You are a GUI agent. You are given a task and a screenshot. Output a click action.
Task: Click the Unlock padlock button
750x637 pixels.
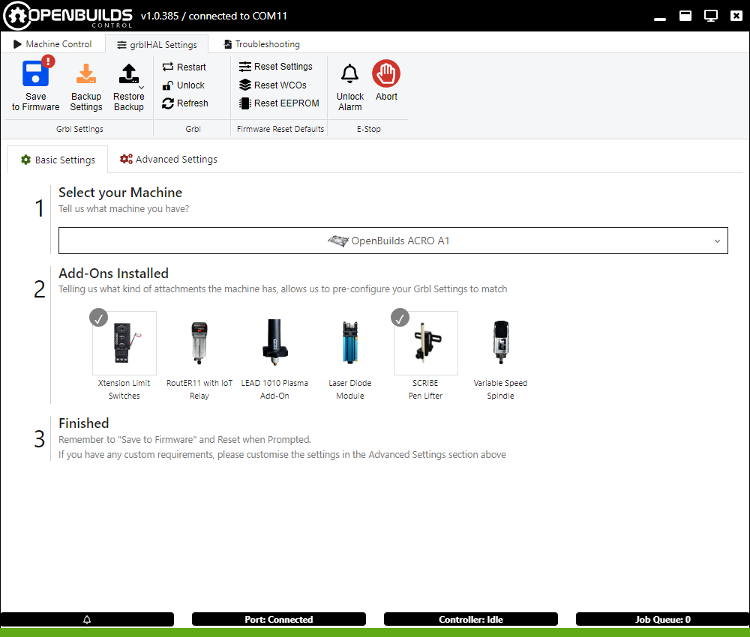184,85
